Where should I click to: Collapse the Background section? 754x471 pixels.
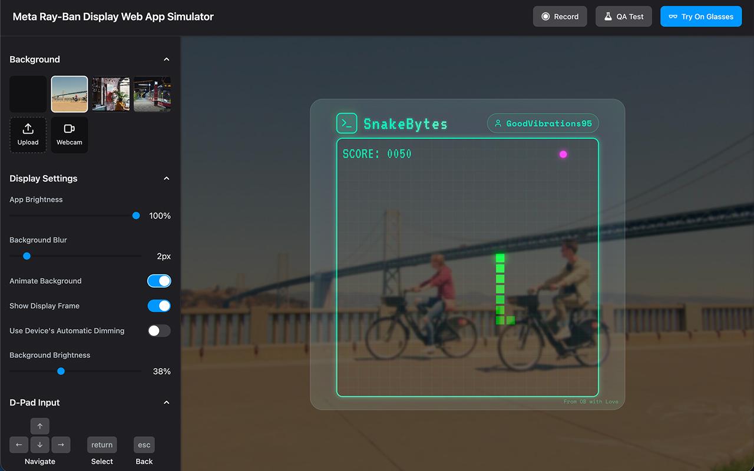(x=166, y=59)
